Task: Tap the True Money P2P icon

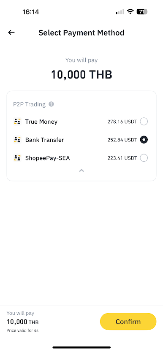Action: pyautogui.click(x=17, y=122)
